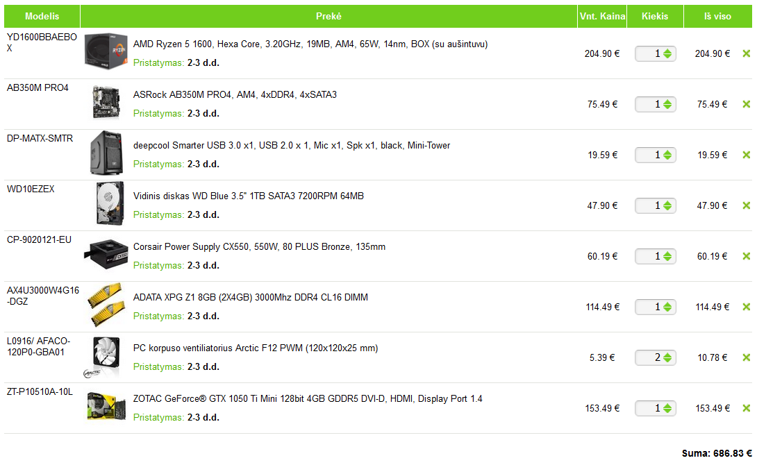Click row total 10.78 € for Arctic fan
This screenshot has height=465, width=757.
pos(712,357)
